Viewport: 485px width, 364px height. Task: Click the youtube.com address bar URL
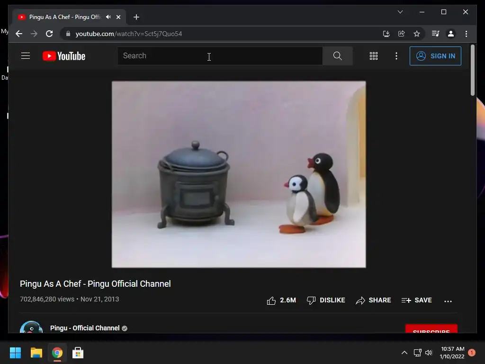129,34
